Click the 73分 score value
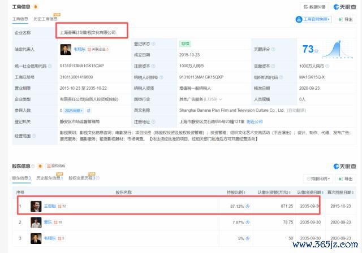 (x=311, y=49)
